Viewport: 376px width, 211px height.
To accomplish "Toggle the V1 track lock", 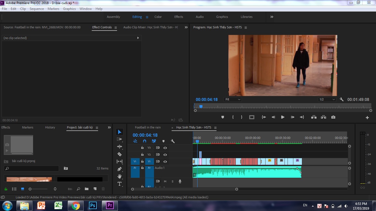I will point(142,161).
